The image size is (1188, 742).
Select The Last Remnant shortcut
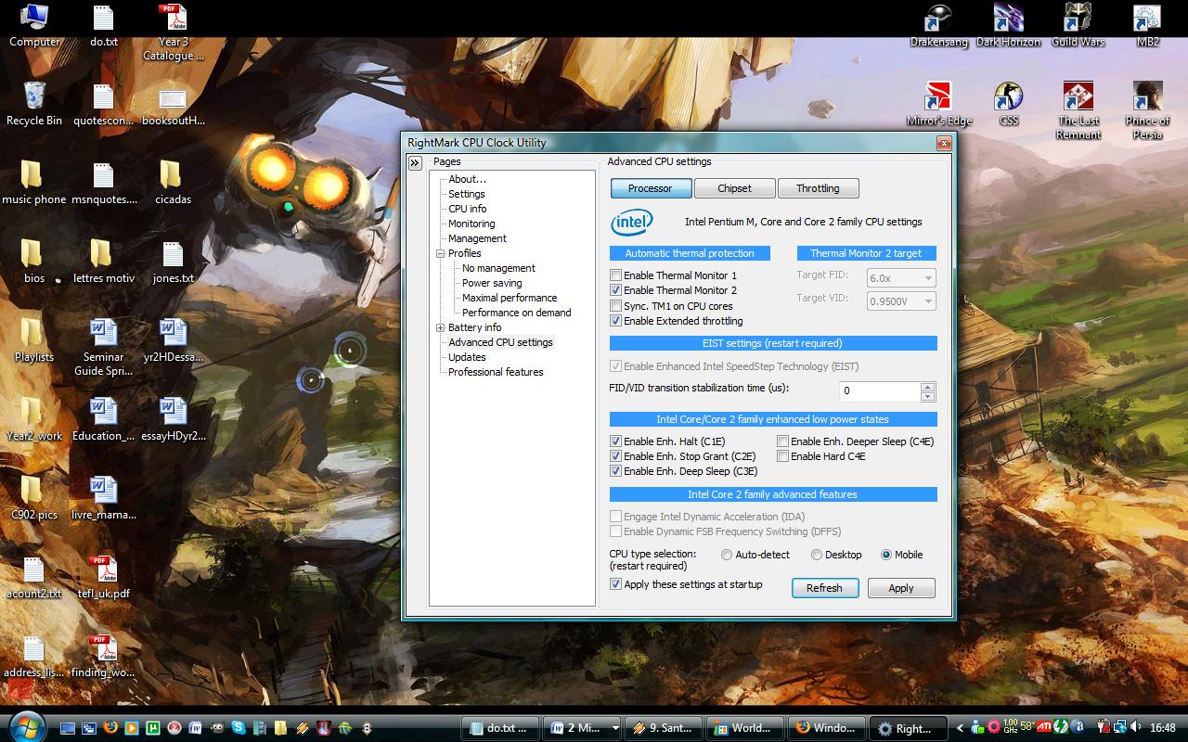coord(1078,109)
